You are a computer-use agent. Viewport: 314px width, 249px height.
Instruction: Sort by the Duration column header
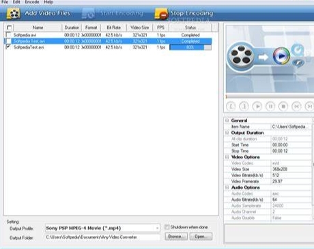pos(72,27)
